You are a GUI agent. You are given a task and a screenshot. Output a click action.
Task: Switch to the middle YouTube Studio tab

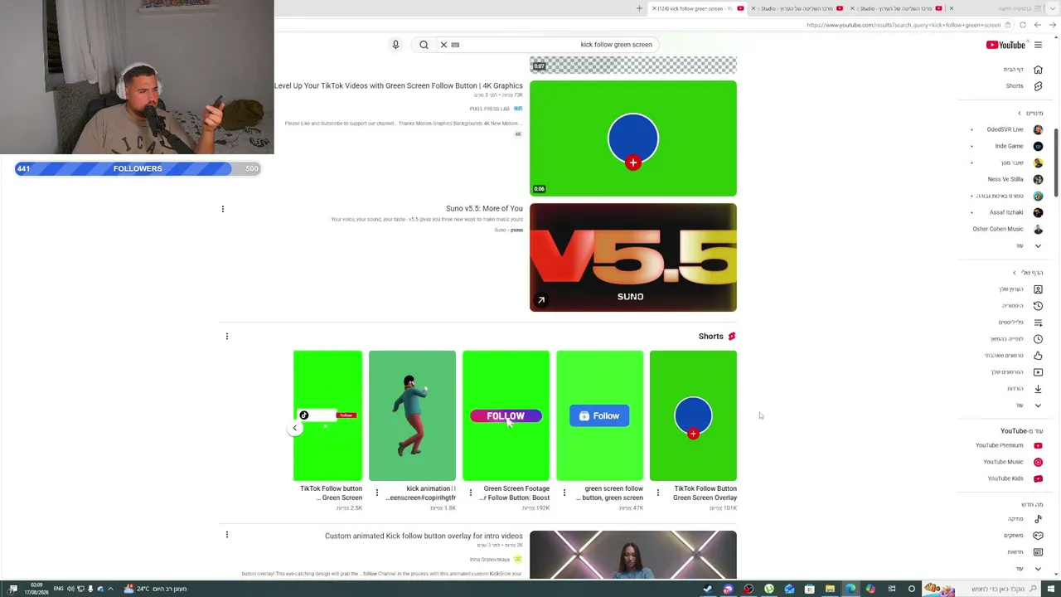click(x=797, y=8)
